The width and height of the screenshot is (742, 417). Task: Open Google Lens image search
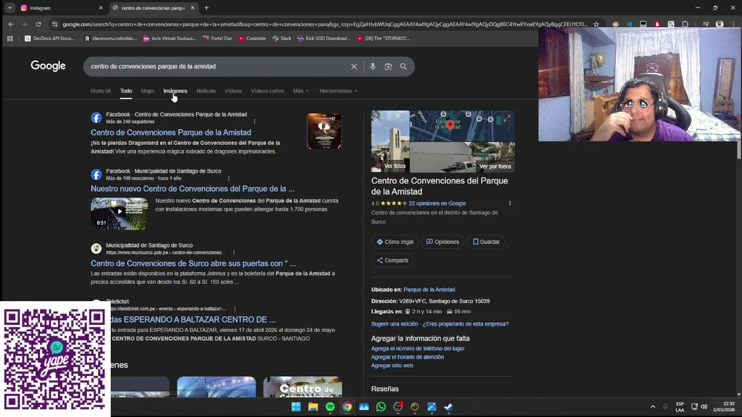[388, 67]
